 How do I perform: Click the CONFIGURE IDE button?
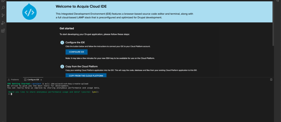76,52
